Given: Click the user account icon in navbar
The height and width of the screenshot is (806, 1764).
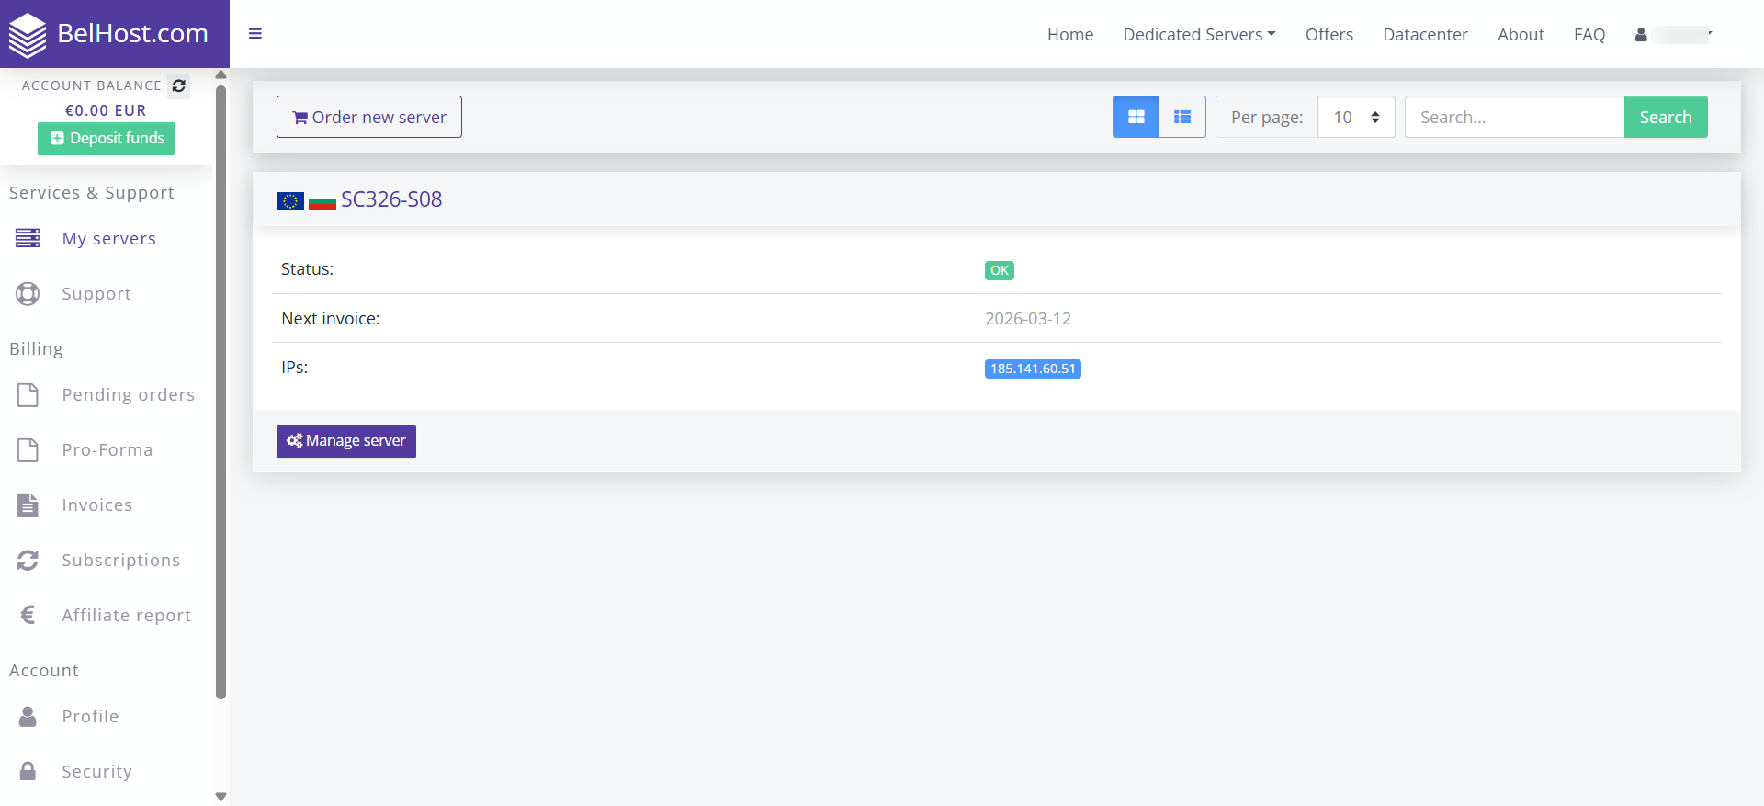Looking at the screenshot, I should 1641,35.
